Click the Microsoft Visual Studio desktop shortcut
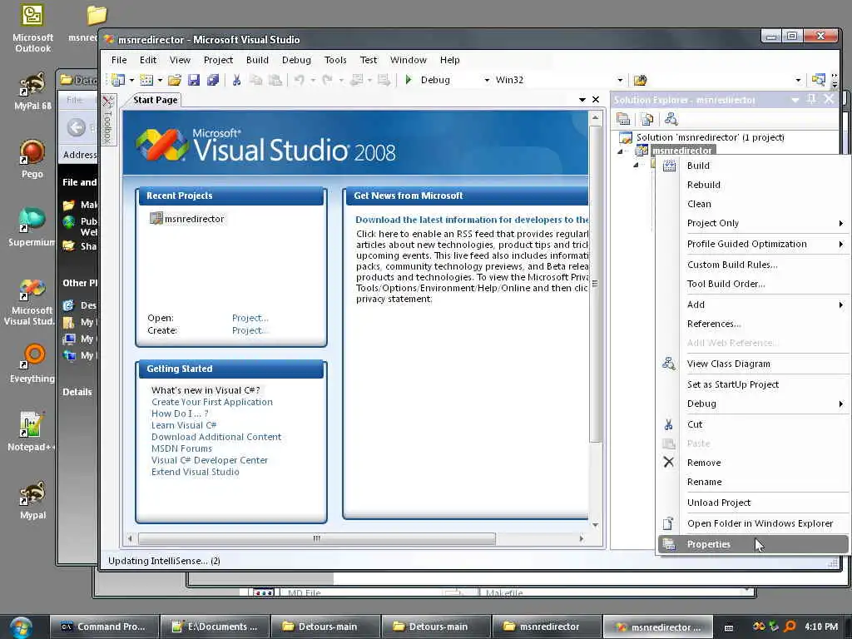Image resolution: width=852 pixels, height=639 pixels. coord(31,302)
